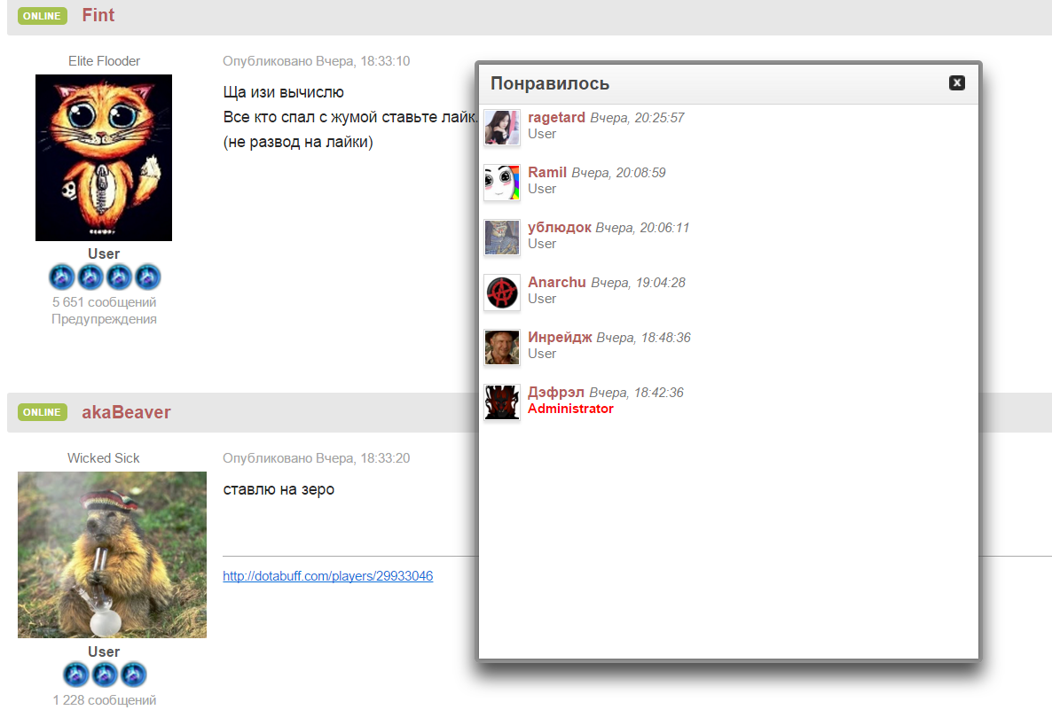Click 'Опубликовано Вчера, 18:33:10' timestamp
The height and width of the screenshot is (710, 1052).
pos(316,61)
